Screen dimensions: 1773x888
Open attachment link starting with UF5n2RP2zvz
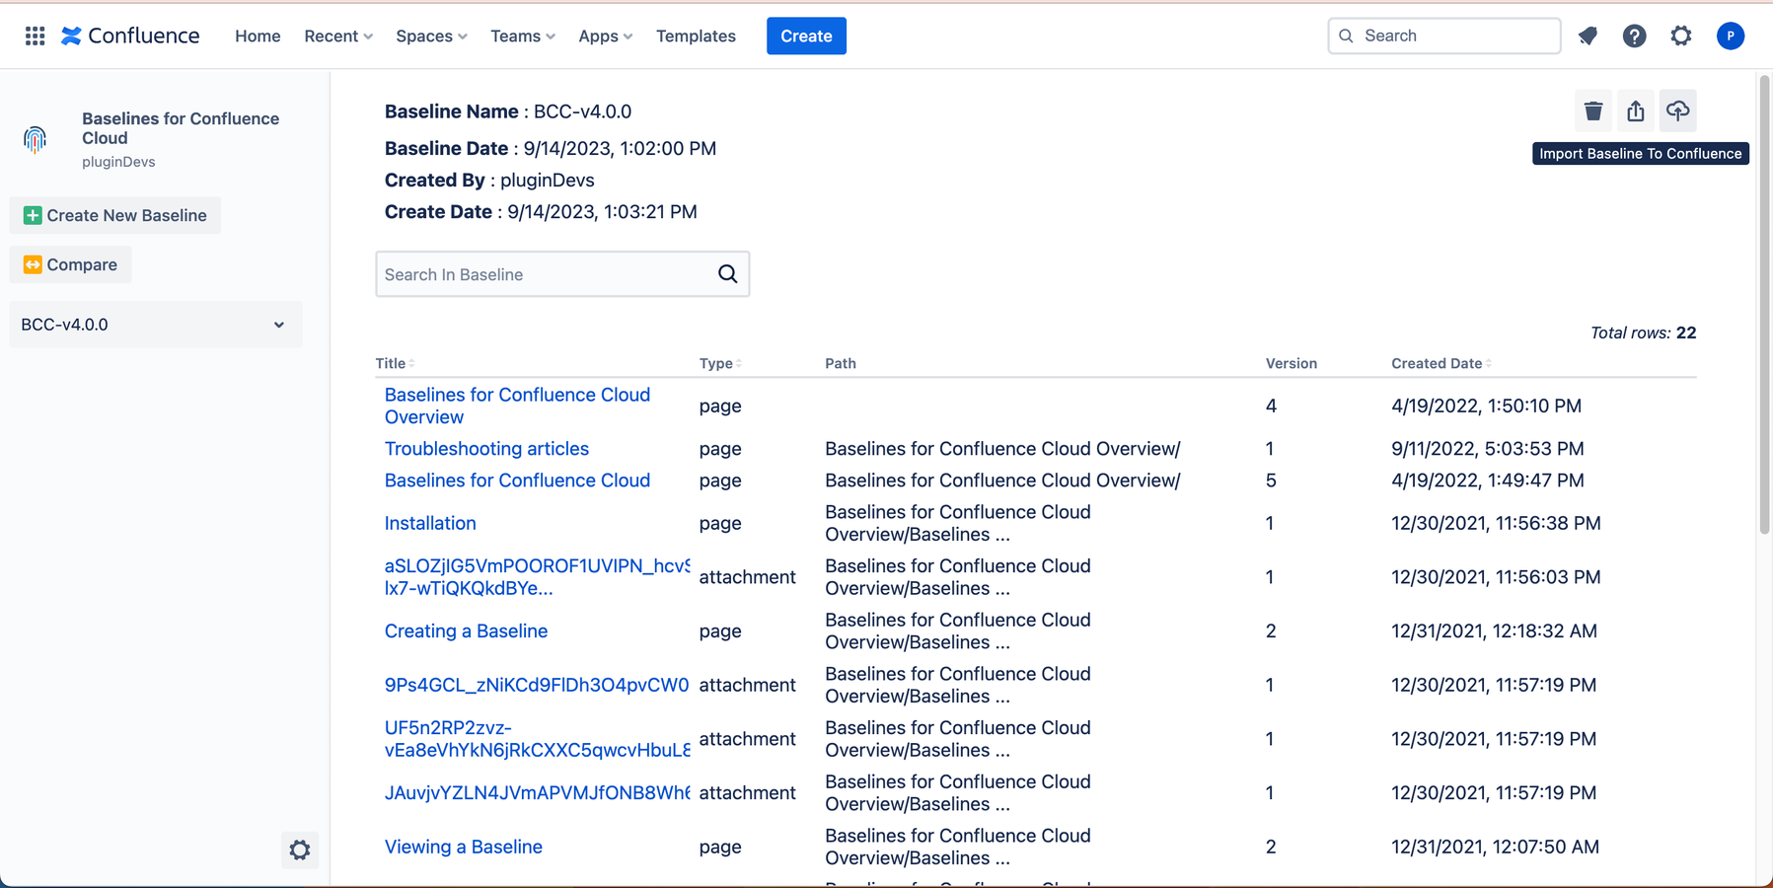[537, 738]
